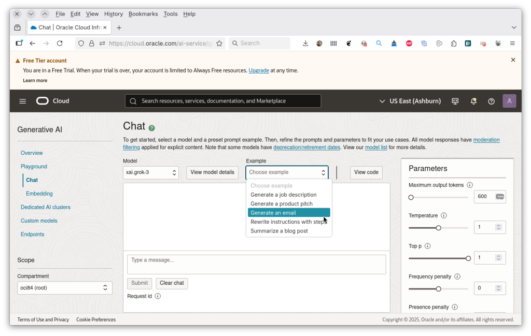The width and height of the screenshot is (531, 336).
Task: Open the user profile avatar menu
Action: [x=509, y=101]
